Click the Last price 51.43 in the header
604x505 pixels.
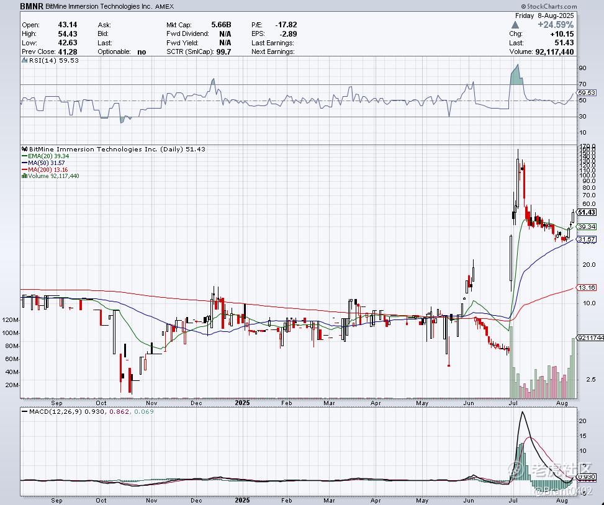[x=564, y=43]
